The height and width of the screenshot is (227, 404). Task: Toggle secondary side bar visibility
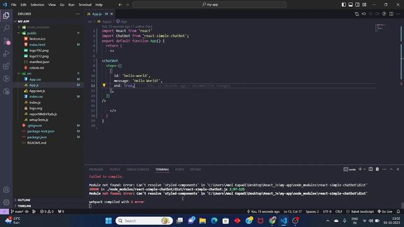357,4
